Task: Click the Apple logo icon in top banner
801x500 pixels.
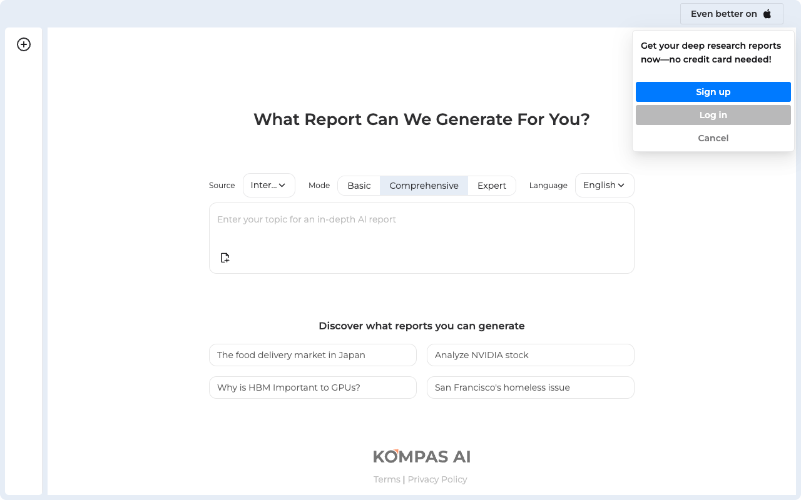Action: point(767,14)
